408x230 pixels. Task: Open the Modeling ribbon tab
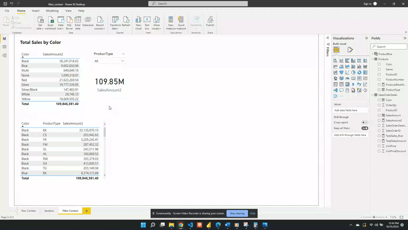pos(52,11)
